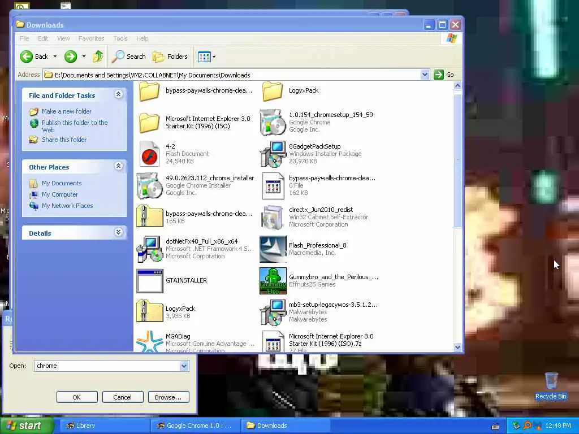The height and width of the screenshot is (434, 579).
Task: Select GTAINSTALLER icon
Action: 149,281
